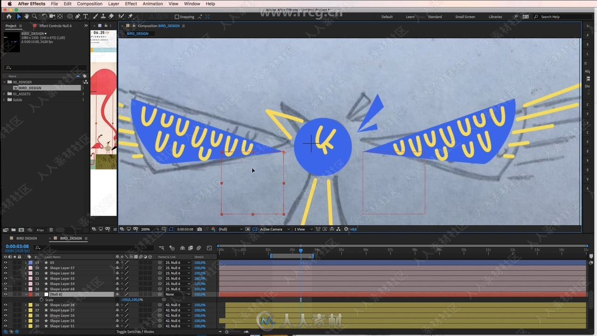Open grid and guide options icon

click(x=164, y=229)
